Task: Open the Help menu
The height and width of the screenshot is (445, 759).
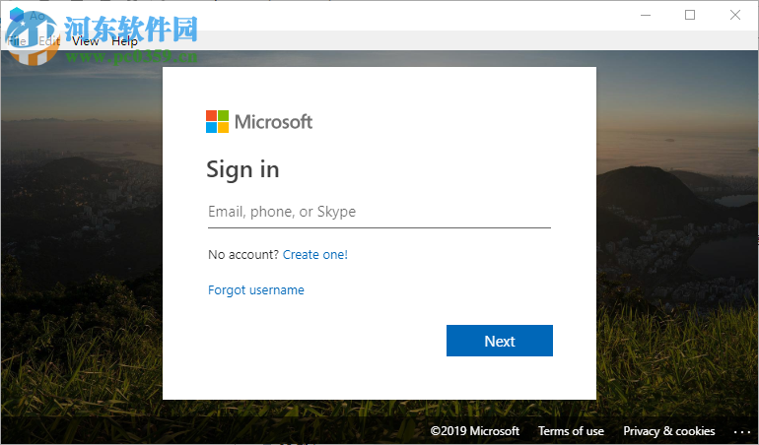Action: click(x=125, y=41)
